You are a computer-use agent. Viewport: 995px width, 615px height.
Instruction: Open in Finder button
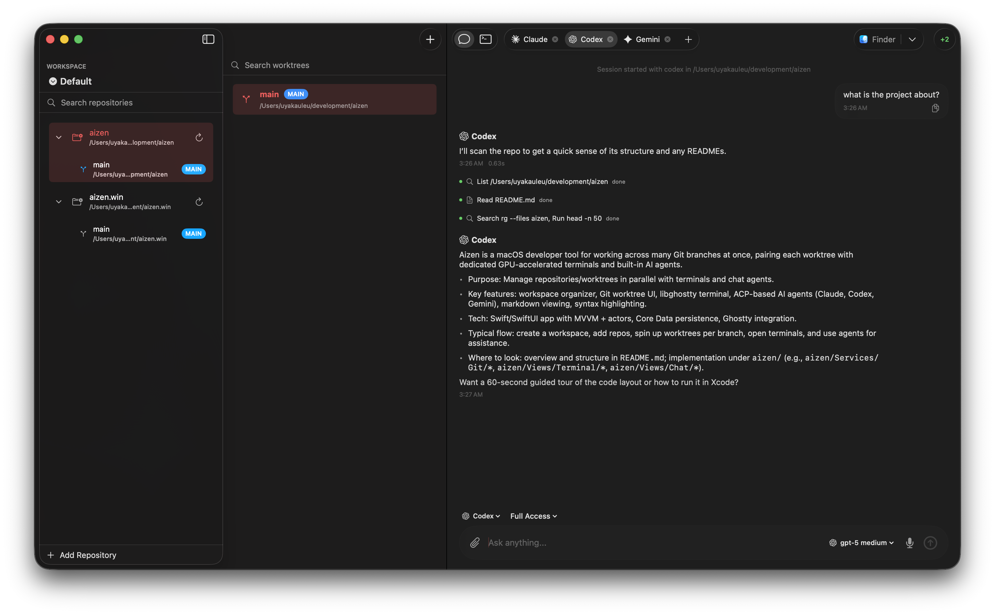(878, 40)
